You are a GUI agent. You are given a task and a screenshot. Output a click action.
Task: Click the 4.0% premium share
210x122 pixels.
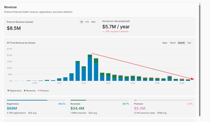[x=190, y=104]
